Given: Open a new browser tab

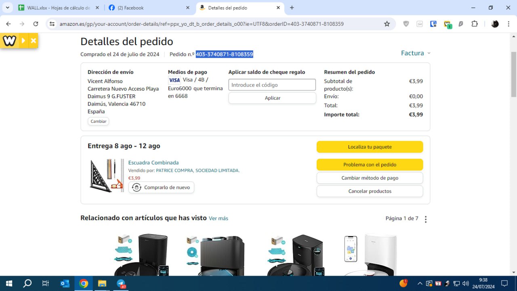Looking at the screenshot, I should point(292,8).
